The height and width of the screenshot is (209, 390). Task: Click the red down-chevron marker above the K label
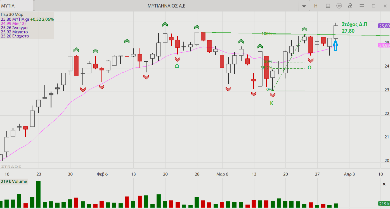click(x=273, y=95)
